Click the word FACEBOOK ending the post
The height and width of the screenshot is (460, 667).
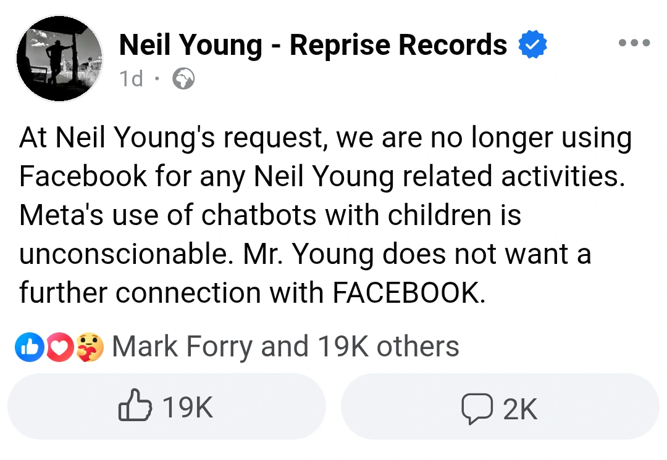pyautogui.click(x=408, y=293)
